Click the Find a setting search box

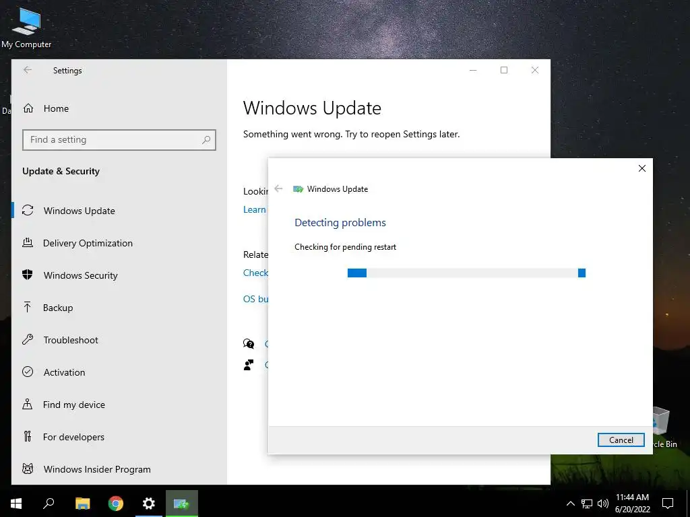pos(119,140)
